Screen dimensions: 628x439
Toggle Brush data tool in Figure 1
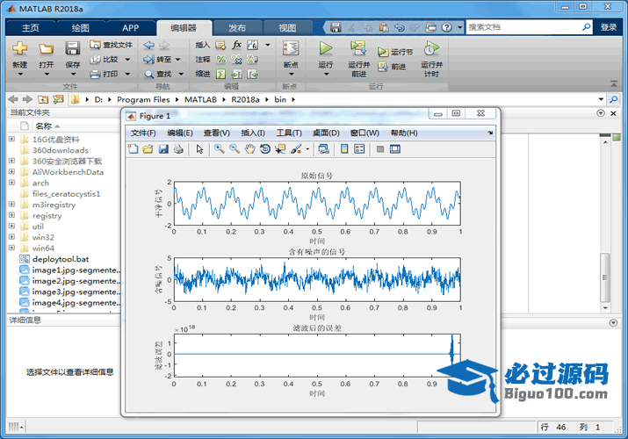(x=296, y=149)
